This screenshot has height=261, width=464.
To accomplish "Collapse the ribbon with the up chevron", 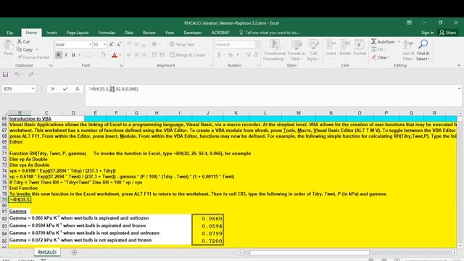I will point(459,65).
